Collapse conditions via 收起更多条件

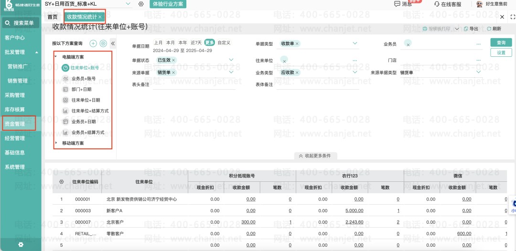[315, 156]
